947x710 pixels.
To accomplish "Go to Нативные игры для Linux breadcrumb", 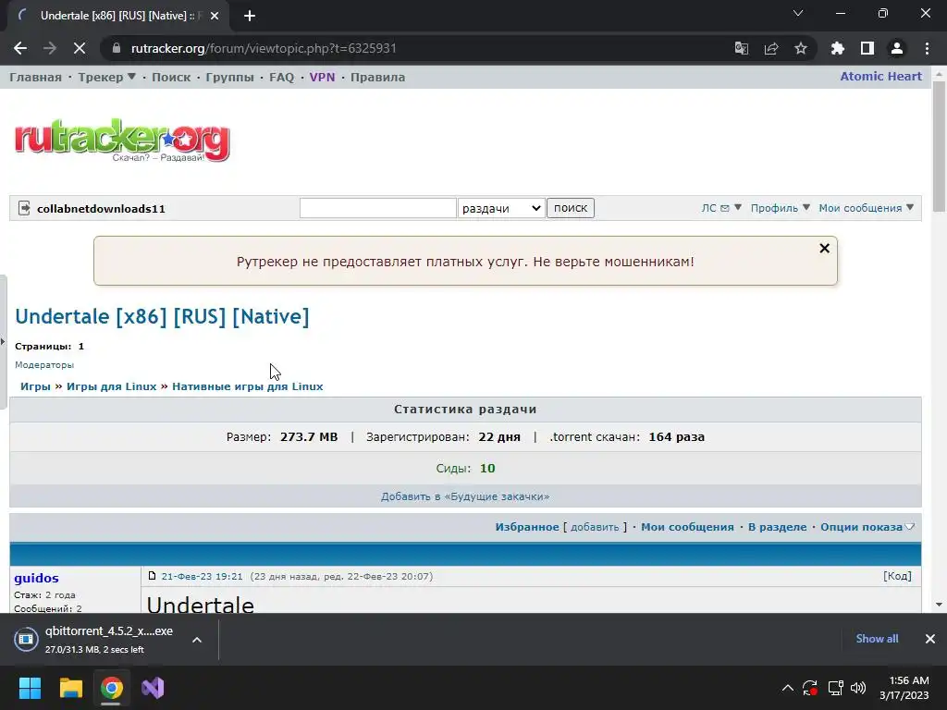I will (x=248, y=386).
